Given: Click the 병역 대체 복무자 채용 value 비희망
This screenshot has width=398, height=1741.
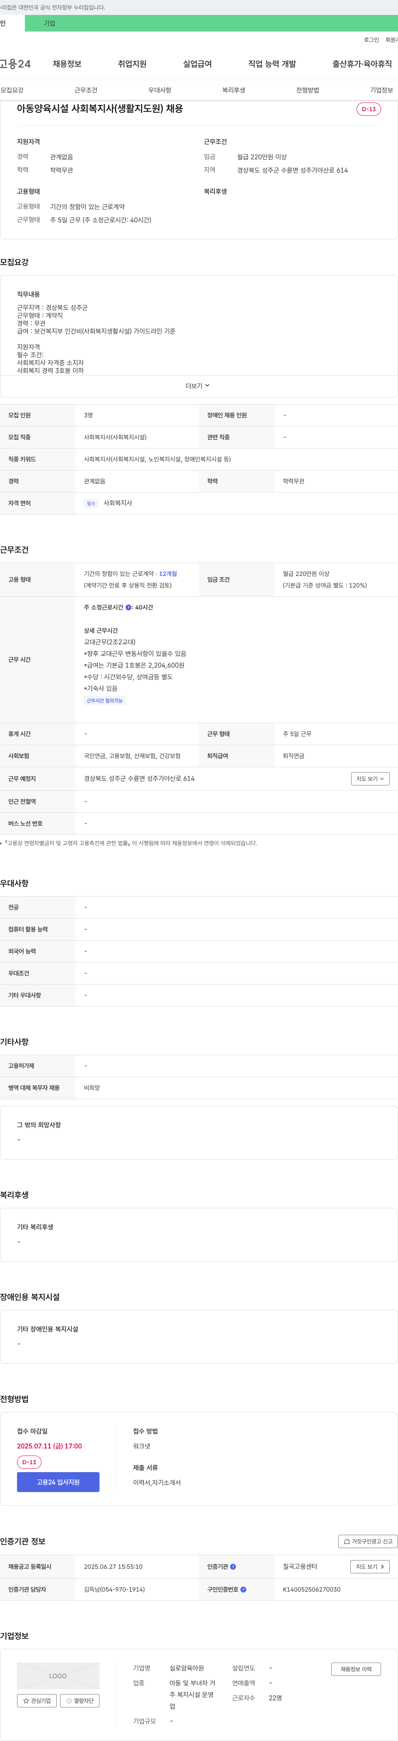Looking at the screenshot, I should click(92, 1088).
